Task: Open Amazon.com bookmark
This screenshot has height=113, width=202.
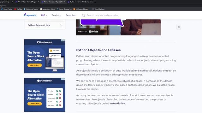Action: pos(47,9)
